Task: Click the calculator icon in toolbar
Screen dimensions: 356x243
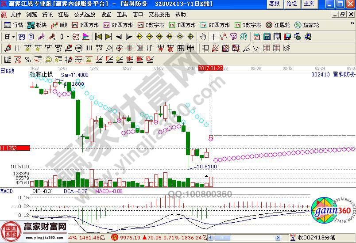Action: [267, 37]
